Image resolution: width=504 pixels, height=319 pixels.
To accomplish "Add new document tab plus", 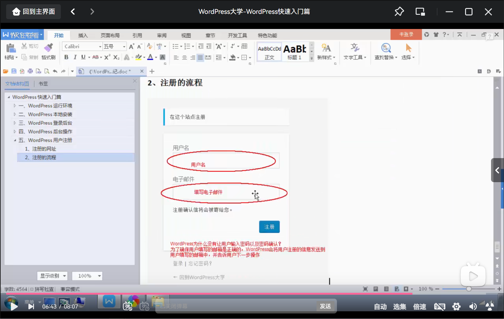I will [152, 72].
